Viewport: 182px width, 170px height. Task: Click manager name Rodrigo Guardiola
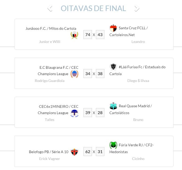50,81
